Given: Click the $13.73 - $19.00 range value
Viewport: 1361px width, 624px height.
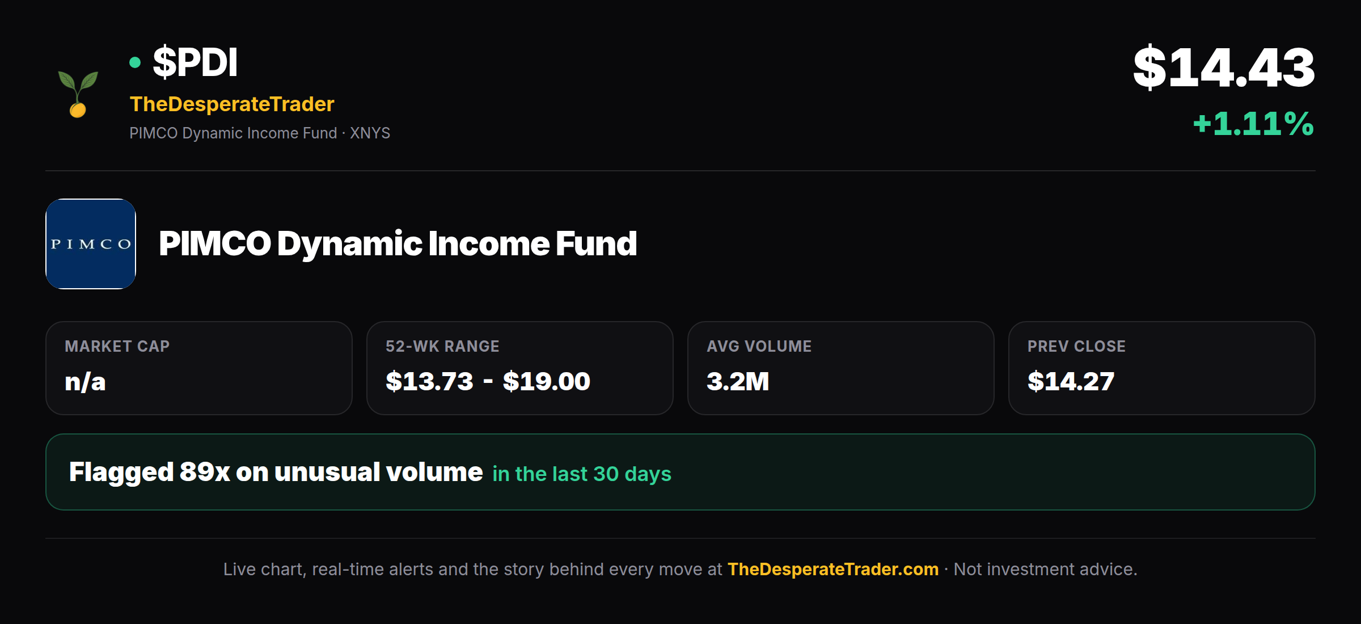Looking at the screenshot, I should [x=488, y=381].
